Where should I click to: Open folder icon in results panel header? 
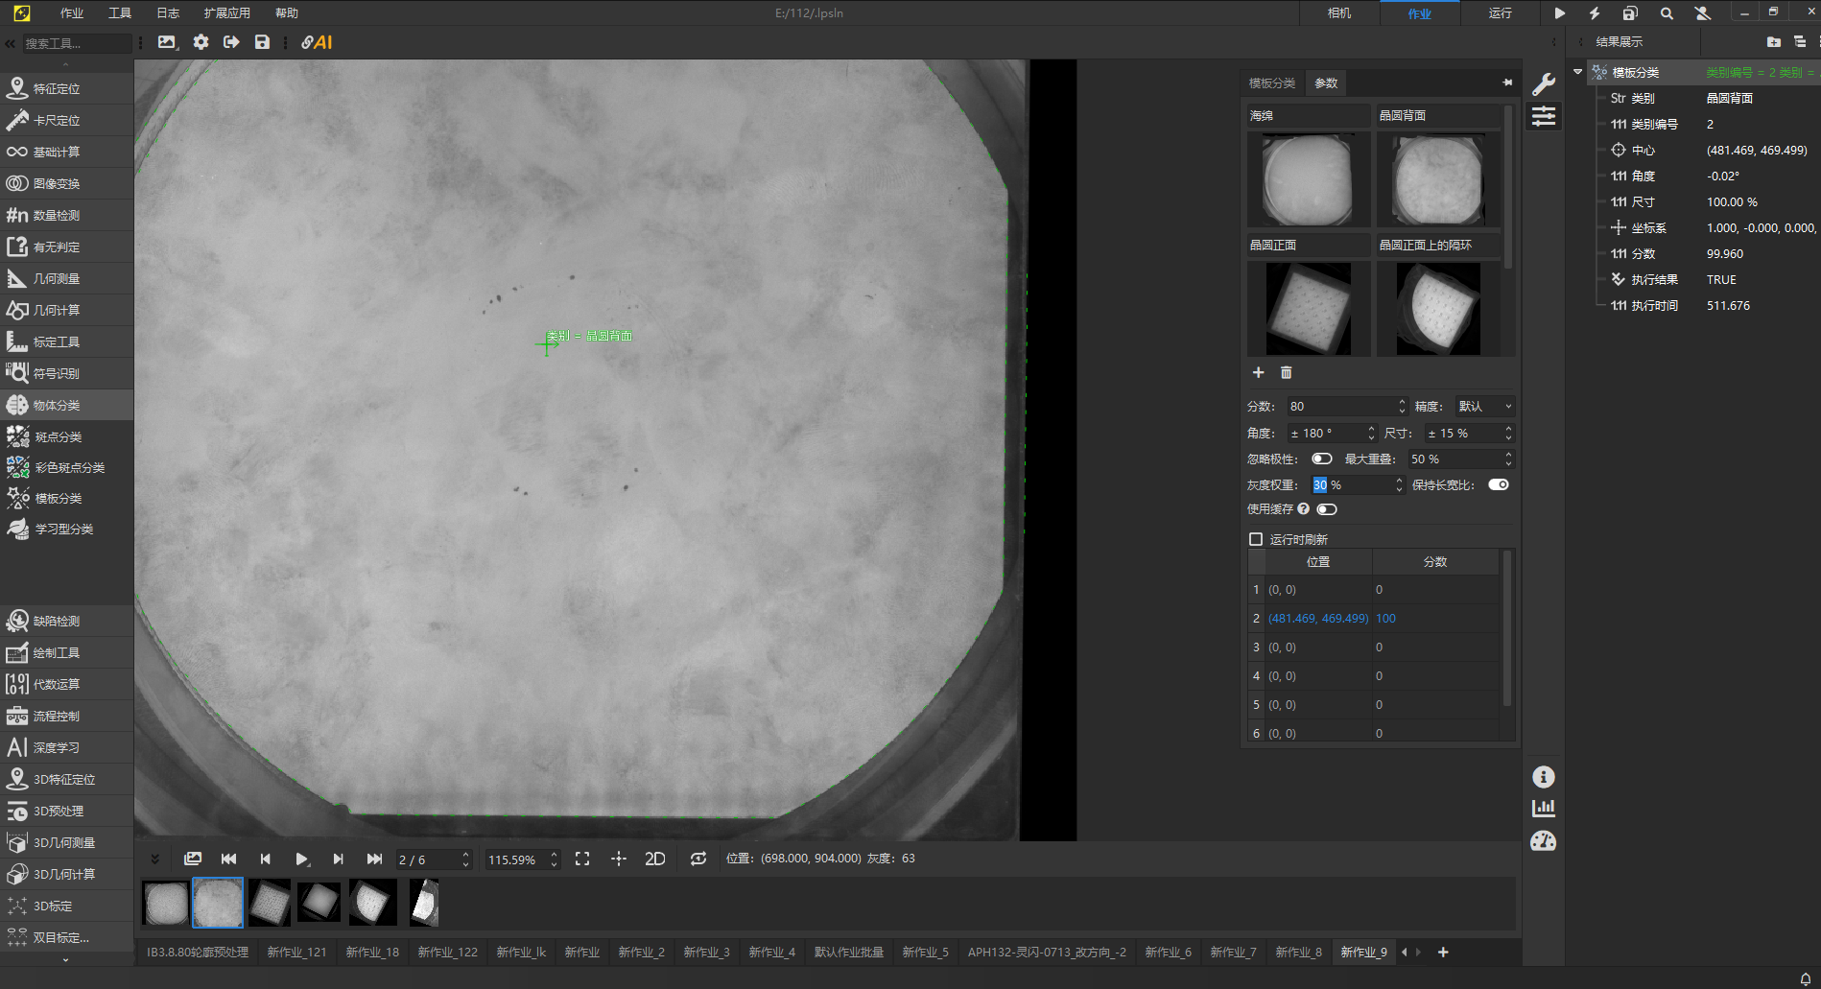pos(1773,42)
